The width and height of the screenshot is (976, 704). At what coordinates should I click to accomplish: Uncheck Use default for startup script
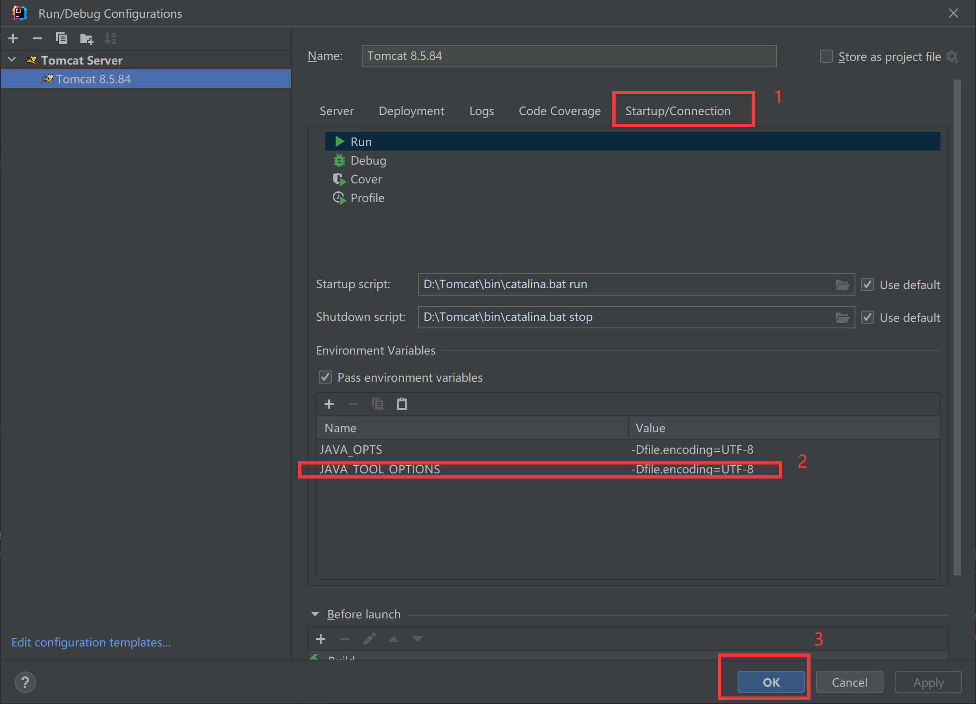[868, 284]
